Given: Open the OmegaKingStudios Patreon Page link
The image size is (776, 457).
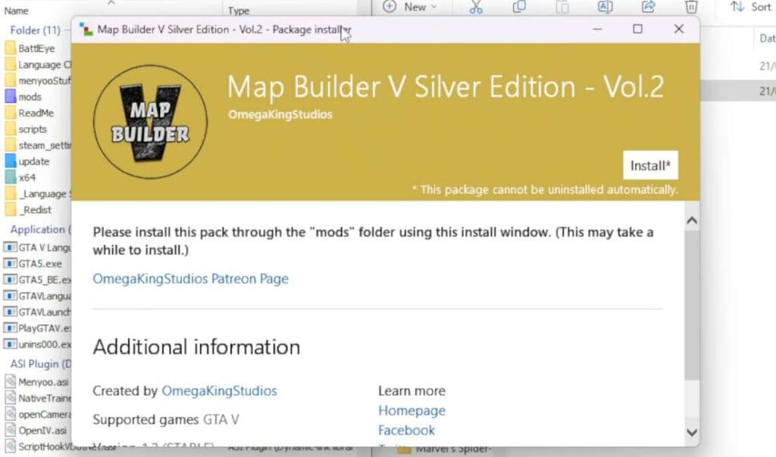Looking at the screenshot, I should [190, 279].
